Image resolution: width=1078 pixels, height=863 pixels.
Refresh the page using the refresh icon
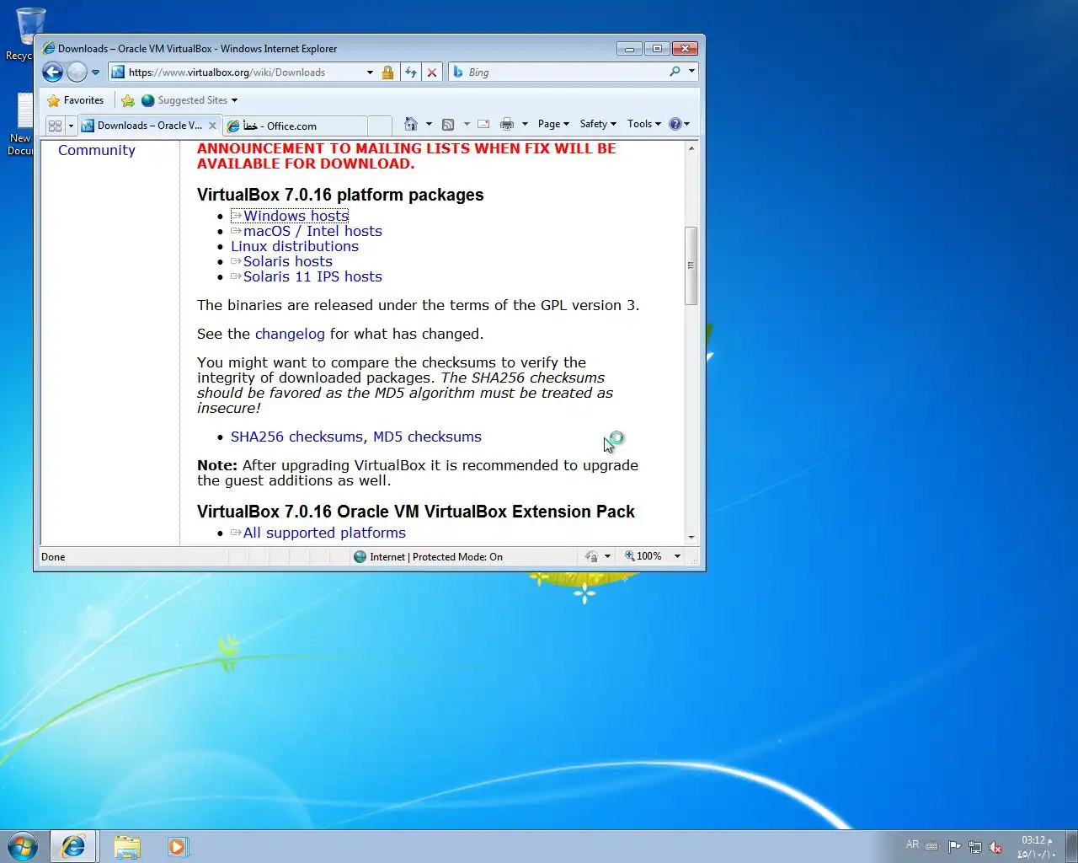(410, 72)
